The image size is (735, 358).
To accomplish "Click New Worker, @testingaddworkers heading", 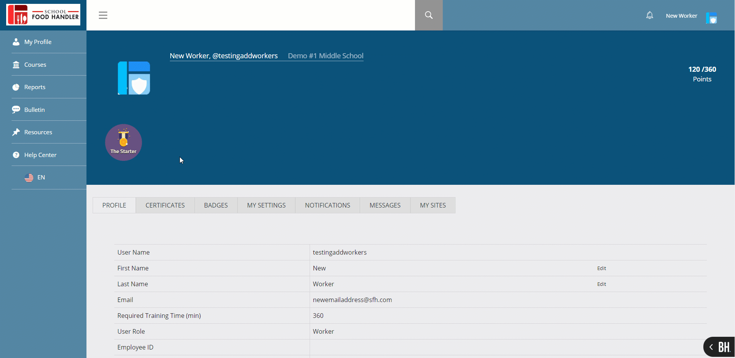I will tap(224, 56).
